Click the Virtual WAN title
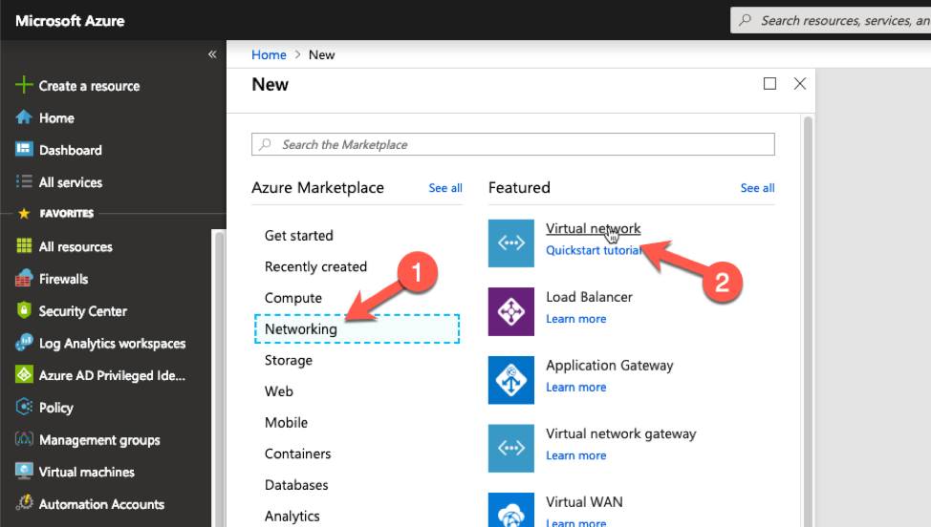 [584, 502]
